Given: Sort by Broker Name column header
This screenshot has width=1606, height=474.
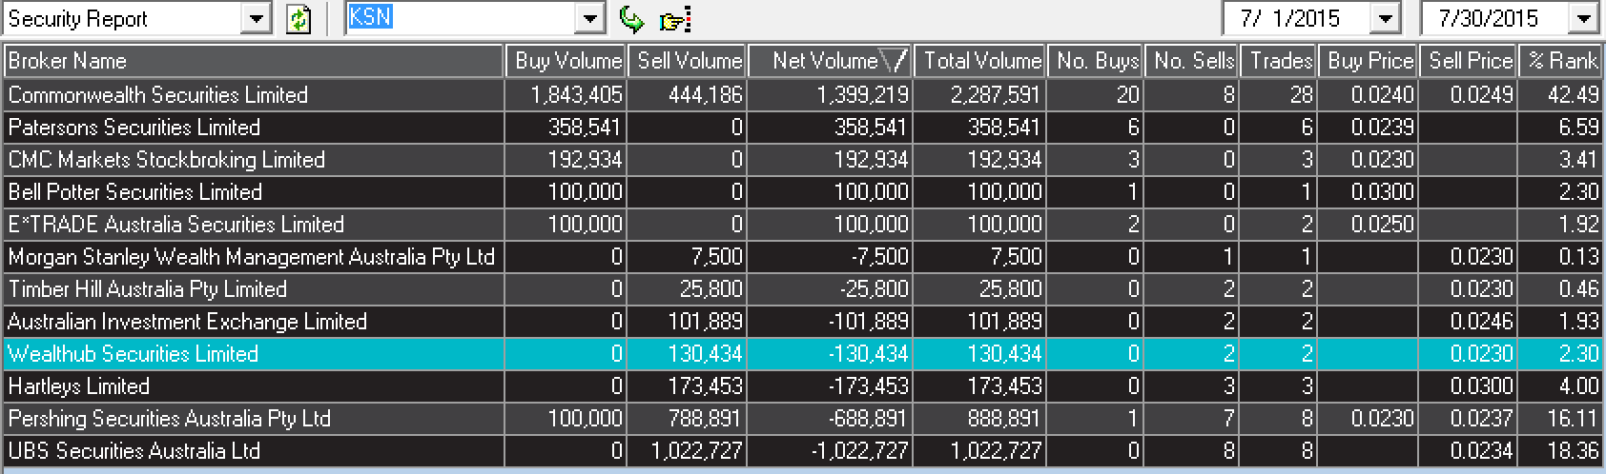Looking at the screenshot, I should click(253, 61).
